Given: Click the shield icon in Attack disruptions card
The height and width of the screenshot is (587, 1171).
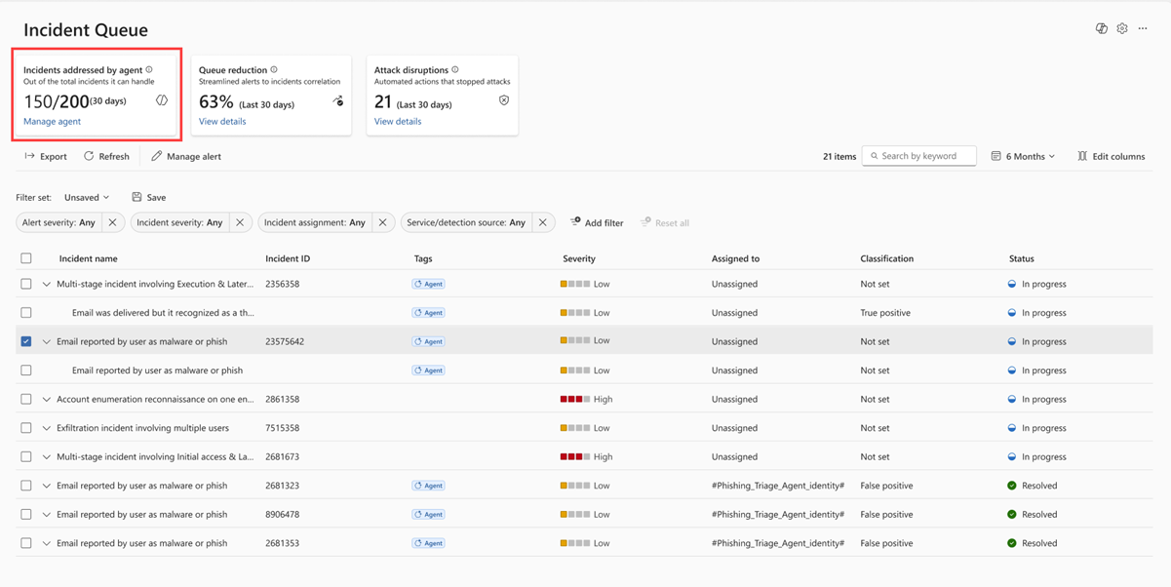Looking at the screenshot, I should point(504,100).
